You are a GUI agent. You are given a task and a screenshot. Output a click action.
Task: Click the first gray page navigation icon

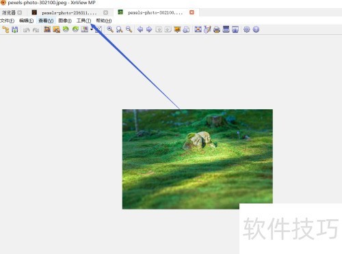(x=159, y=29)
